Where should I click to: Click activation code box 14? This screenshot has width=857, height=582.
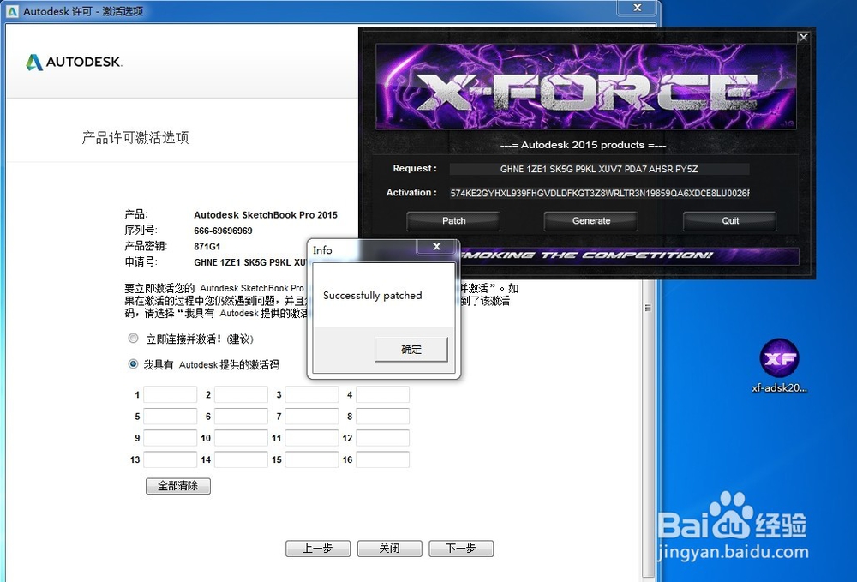click(241, 459)
